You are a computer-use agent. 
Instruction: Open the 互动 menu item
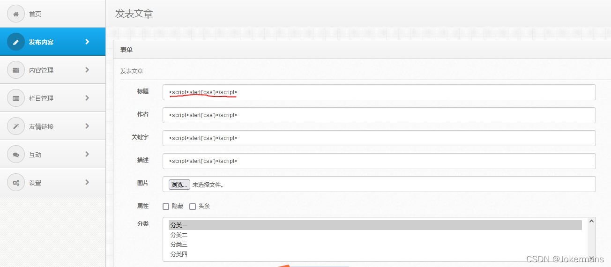[52, 154]
